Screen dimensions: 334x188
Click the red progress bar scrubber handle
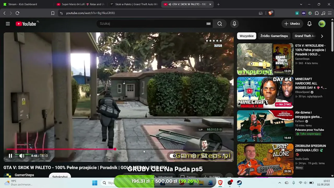[x=115, y=149]
